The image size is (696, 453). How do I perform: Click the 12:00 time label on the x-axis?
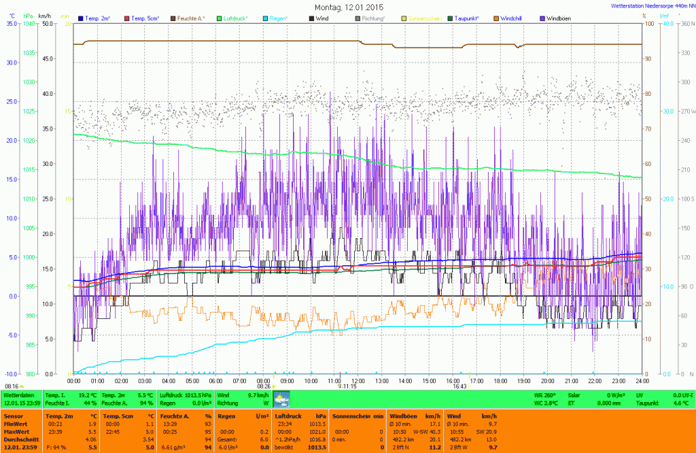[x=358, y=381]
